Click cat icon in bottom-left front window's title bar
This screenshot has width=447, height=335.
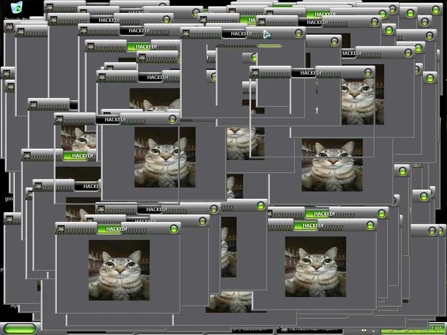60,229
